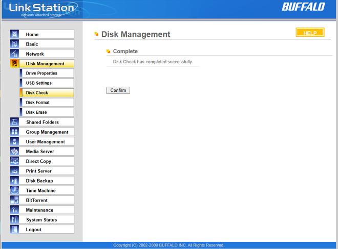Click the Logout door icon
The image size is (338, 249).
pyautogui.click(x=14, y=229)
